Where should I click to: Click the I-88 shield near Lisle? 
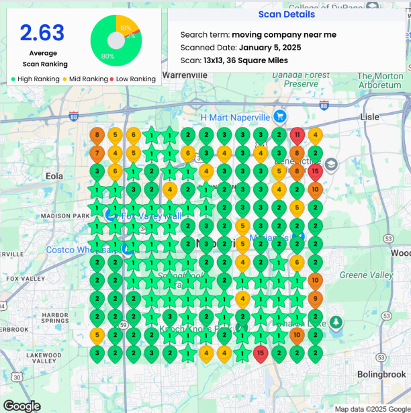324,105
